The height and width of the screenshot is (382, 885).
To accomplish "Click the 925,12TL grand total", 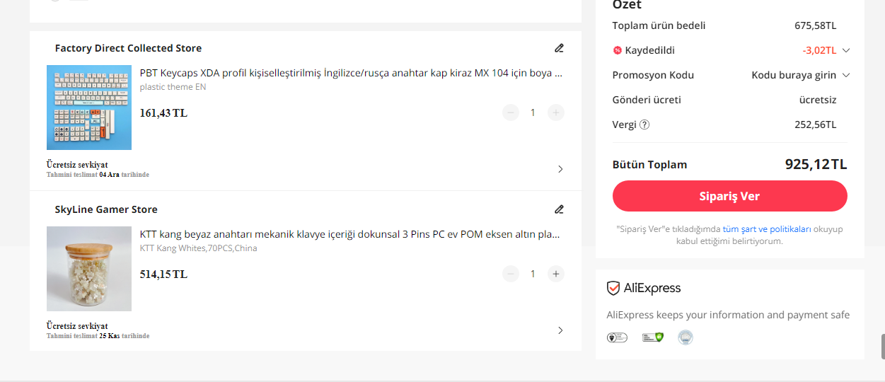I will point(816,164).
